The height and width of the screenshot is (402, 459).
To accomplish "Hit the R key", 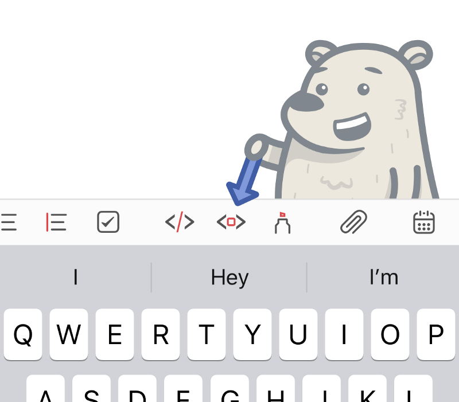I will click(x=161, y=334).
